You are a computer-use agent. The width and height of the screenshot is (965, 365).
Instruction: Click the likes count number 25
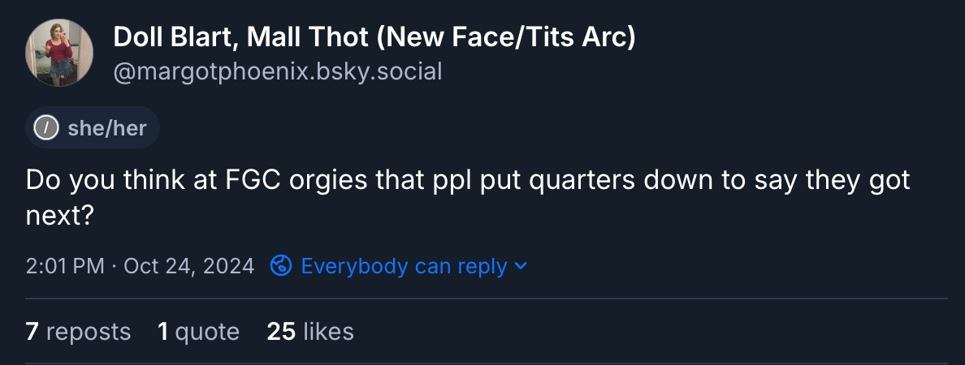coord(281,331)
